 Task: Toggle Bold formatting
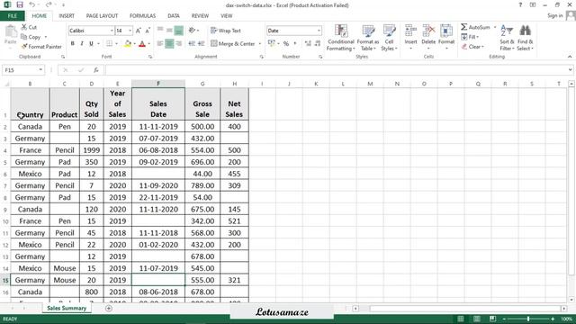click(x=72, y=44)
